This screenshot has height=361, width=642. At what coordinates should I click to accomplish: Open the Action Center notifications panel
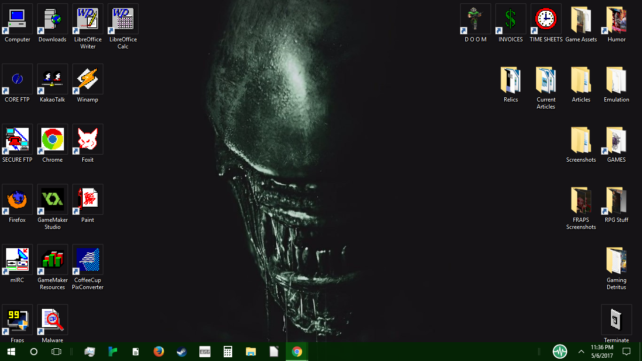[x=626, y=352]
